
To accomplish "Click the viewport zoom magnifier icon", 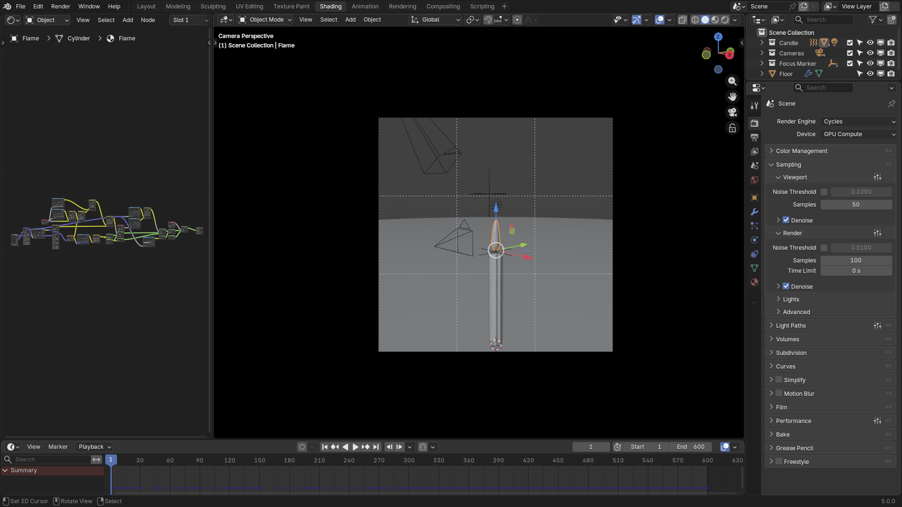I will coord(732,81).
